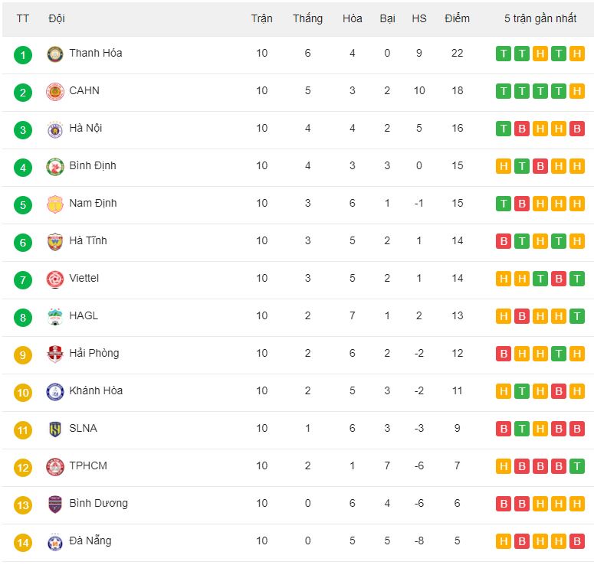Click Thanh Hóa's first green T result
The height and width of the screenshot is (565, 594).
tap(504, 54)
